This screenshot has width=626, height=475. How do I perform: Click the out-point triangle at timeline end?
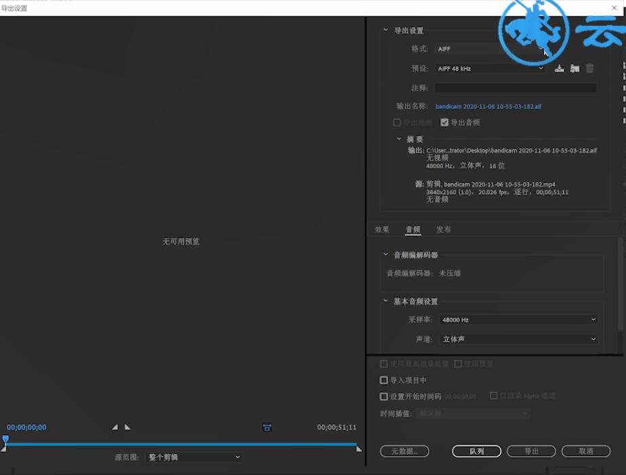tap(359, 449)
